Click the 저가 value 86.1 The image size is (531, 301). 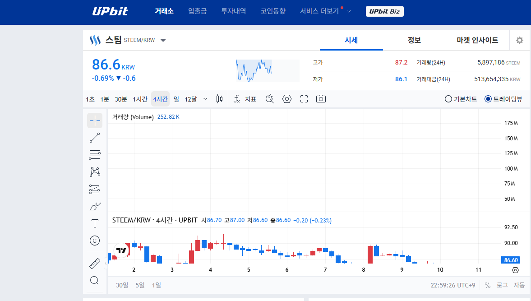pyautogui.click(x=401, y=79)
